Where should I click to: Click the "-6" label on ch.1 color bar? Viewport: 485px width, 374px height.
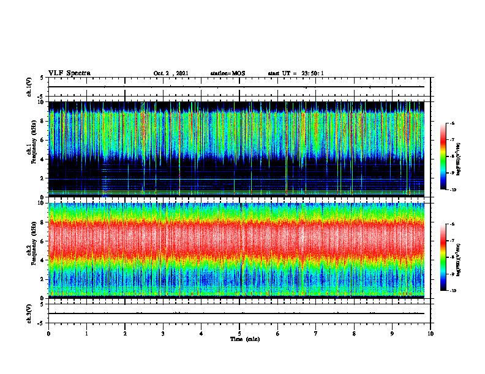click(x=452, y=123)
